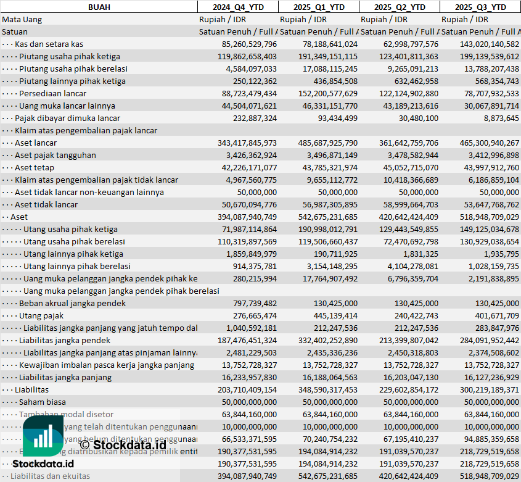Click the Saham biasa row label
This screenshot has height=482, width=521.
coord(38,402)
